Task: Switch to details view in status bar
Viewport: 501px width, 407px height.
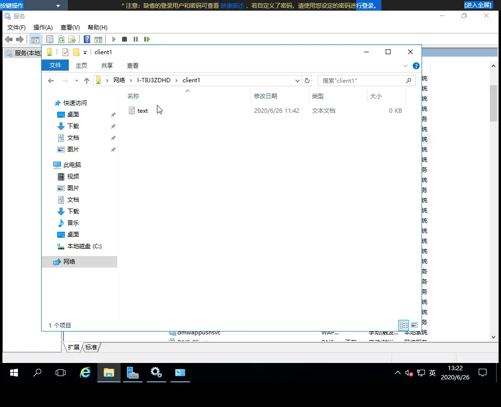Action: pyautogui.click(x=404, y=325)
